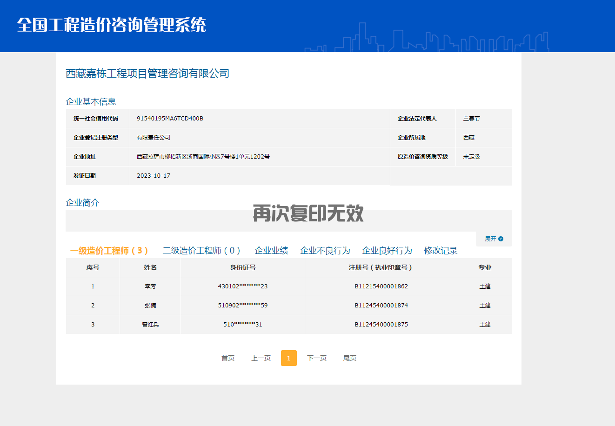
Task: Open the 修改记录 tab
Action: tap(441, 250)
